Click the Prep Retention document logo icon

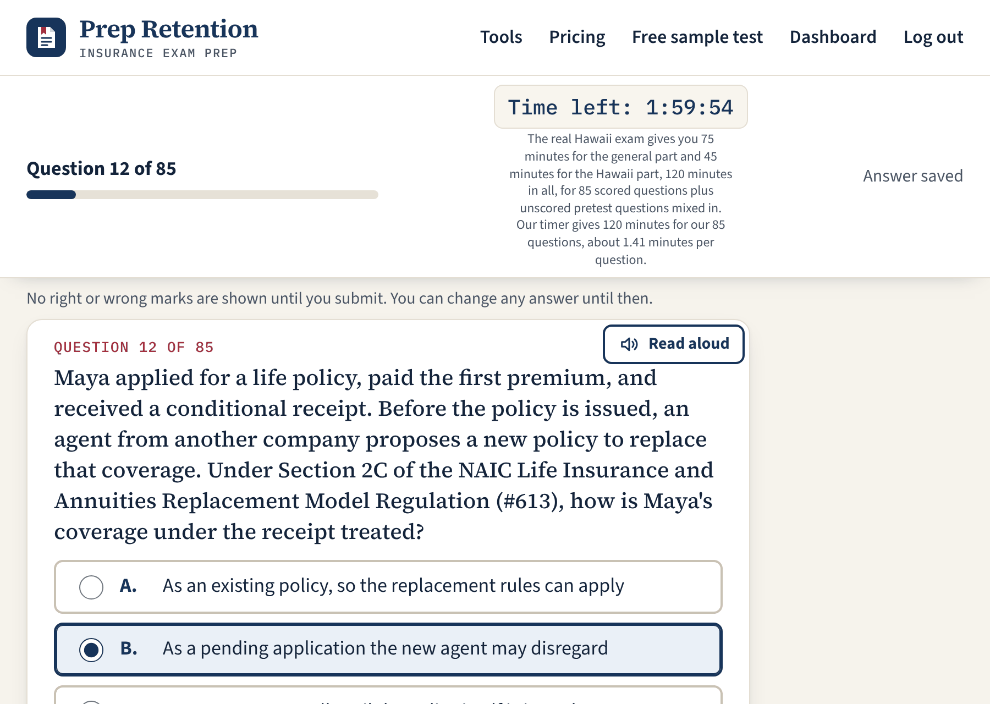(x=46, y=37)
